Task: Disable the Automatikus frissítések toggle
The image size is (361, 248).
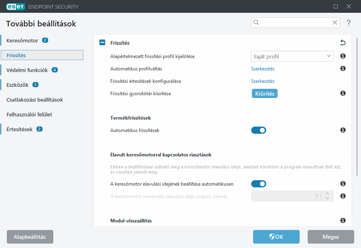Action: [259, 130]
